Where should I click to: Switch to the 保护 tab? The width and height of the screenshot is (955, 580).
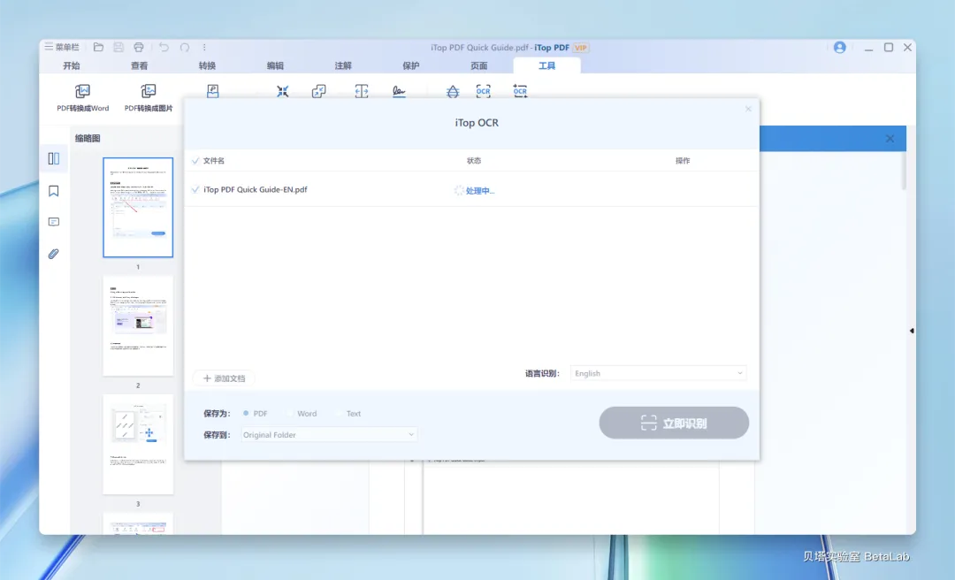(x=411, y=65)
